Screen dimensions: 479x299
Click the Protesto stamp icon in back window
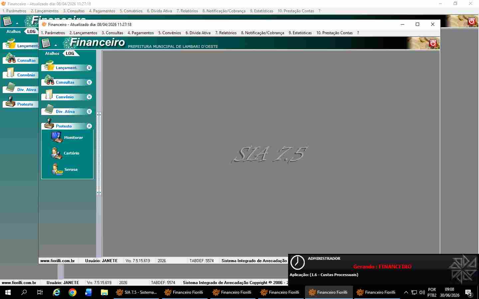pos(10,102)
